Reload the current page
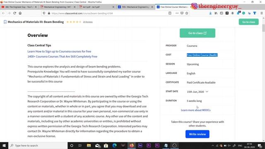Screen dimensions: 265x149 pyautogui.click(x=15, y=13)
